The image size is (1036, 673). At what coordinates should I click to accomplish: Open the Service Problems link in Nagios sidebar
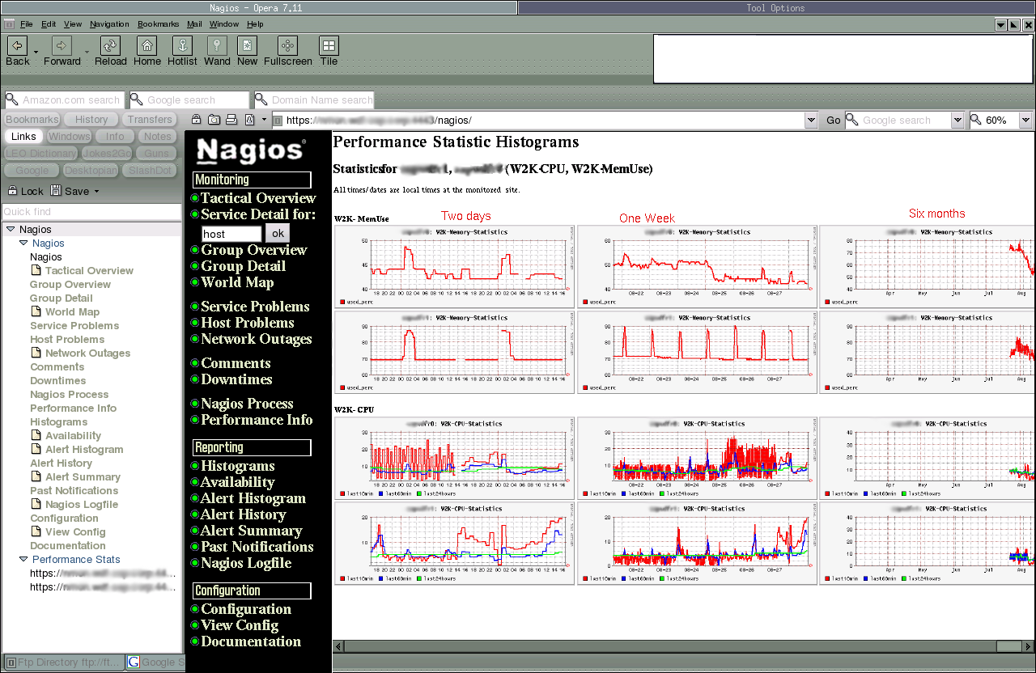[x=255, y=307]
